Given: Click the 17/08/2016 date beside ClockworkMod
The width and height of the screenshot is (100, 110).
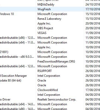Looking at the screenshot, I should (93, 90).
